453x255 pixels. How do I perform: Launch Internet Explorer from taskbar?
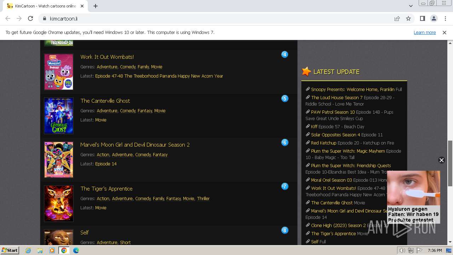point(28,250)
